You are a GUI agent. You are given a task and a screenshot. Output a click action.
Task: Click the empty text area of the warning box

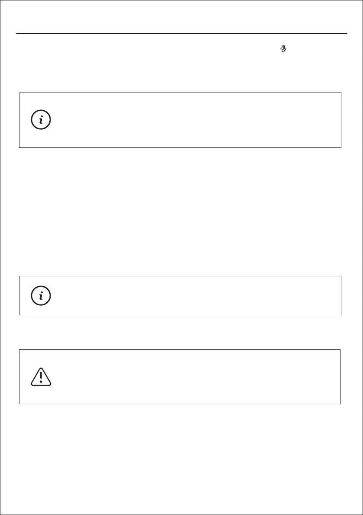tap(195, 377)
